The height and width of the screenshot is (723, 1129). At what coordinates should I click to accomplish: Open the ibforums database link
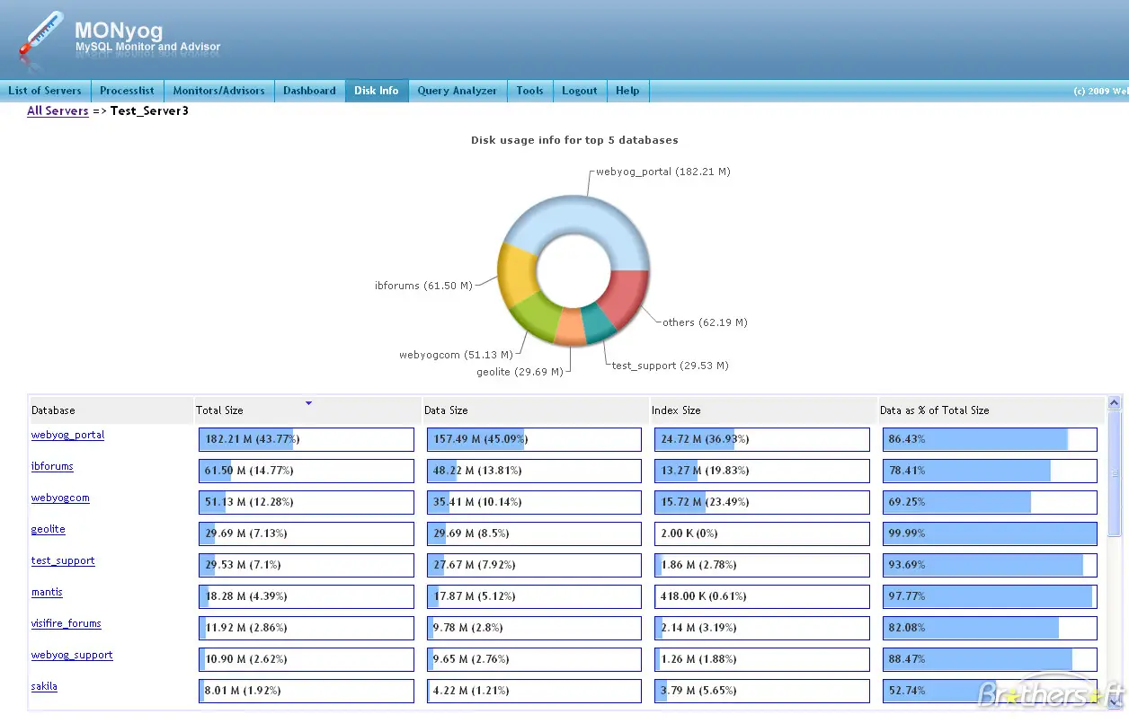click(52, 466)
